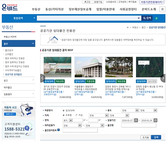
Task: Open 캠코 압류재산 전용관 link
Action: tap(15, 62)
